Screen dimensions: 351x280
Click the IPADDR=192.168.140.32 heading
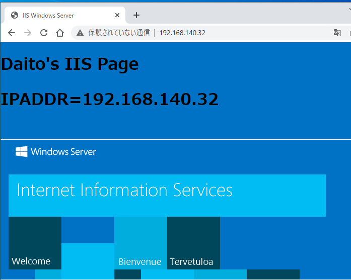109,99
